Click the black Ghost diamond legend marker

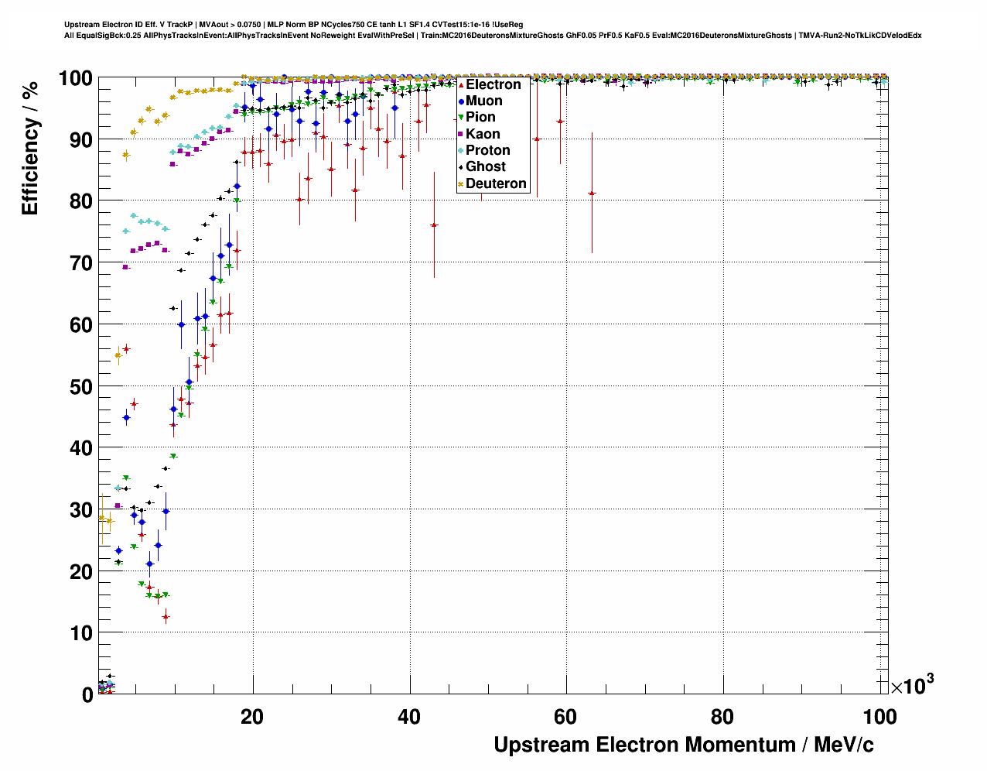[x=461, y=166]
